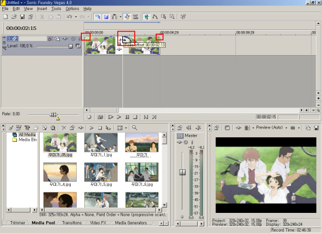The image size is (322, 234).
Task: Remove selected media with X icon
Action: [x=64, y=128]
